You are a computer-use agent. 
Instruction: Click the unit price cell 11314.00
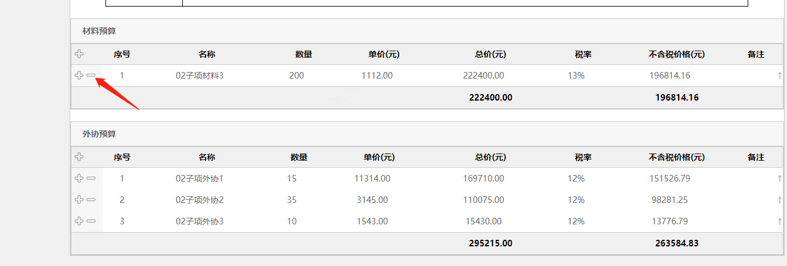click(372, 178)
